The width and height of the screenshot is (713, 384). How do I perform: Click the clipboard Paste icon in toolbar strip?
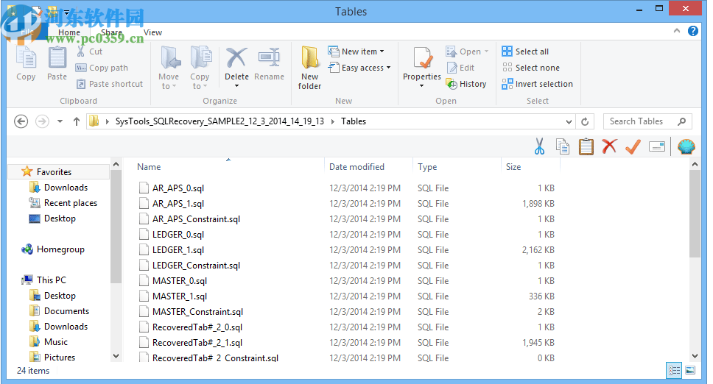point(586,146)
